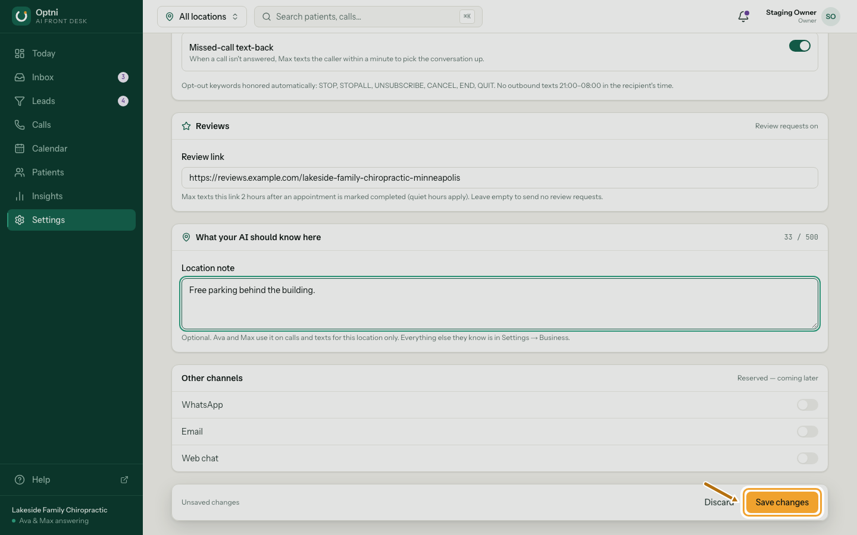Image resolution: width=857 pixels, height=535 pixels.
Task: Go to Inbox in the sidebar
Action: point(71,77)
